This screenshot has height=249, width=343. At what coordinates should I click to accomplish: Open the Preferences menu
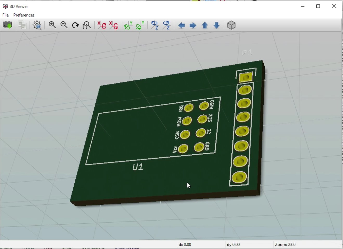[x=24, y=15]
